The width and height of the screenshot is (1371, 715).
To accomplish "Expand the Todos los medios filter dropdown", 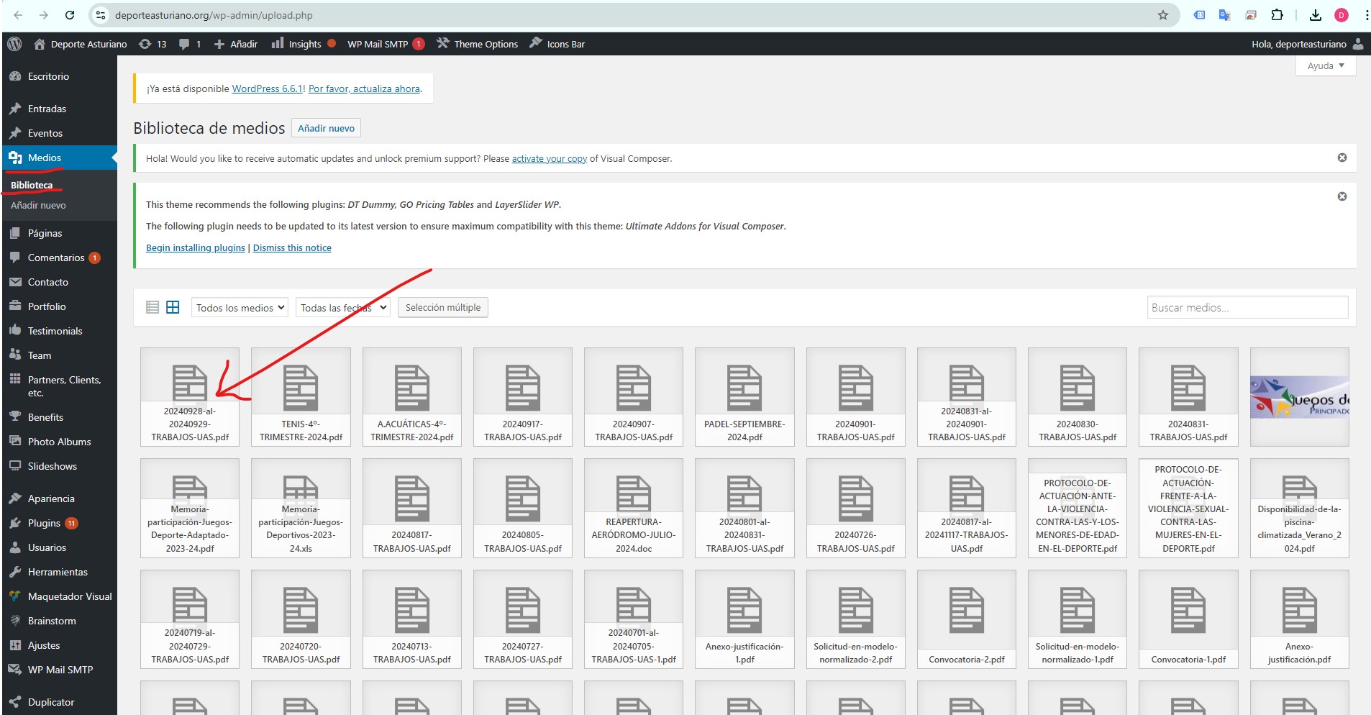I will [240, 307].
